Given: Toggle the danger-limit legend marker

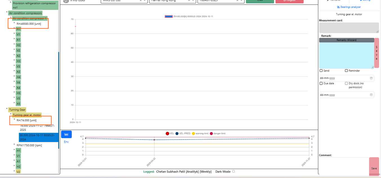Looking at the screenshot, I should [211, 133].
